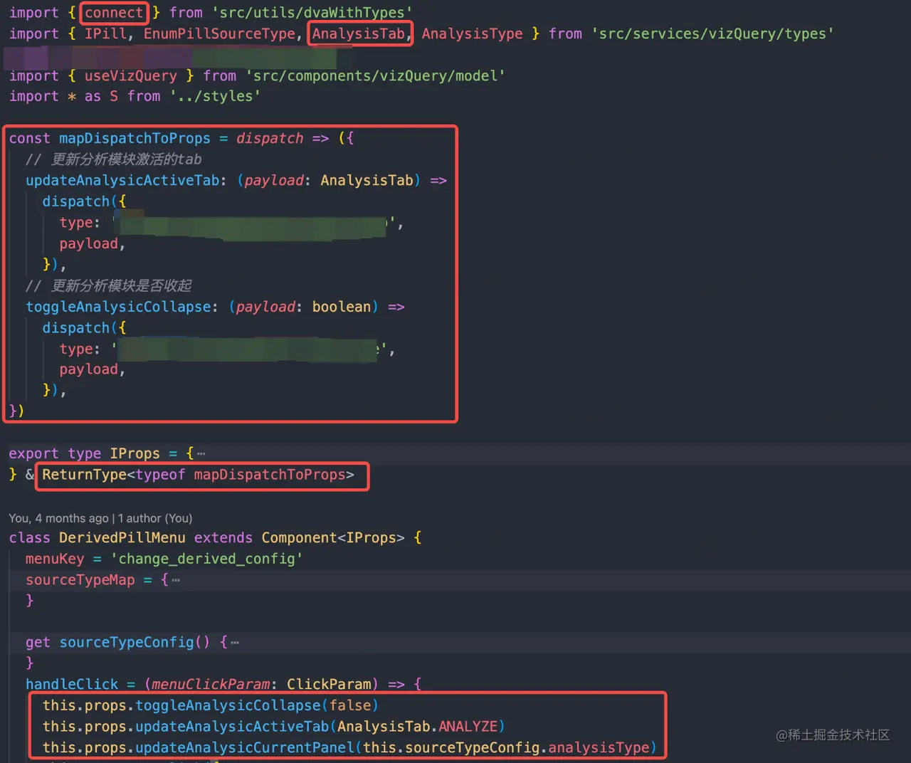Click the updateAnalysicCurrentPanel method call
The image size is (911, 763).
pyautogui.click(x=245, y=748)
